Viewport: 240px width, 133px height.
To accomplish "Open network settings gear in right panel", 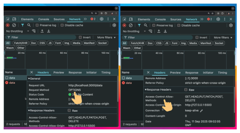I will pyautogui.click(x=231, y=25).
